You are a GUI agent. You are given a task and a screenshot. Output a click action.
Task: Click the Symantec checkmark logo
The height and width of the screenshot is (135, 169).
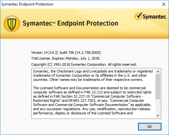click(138, 16)
